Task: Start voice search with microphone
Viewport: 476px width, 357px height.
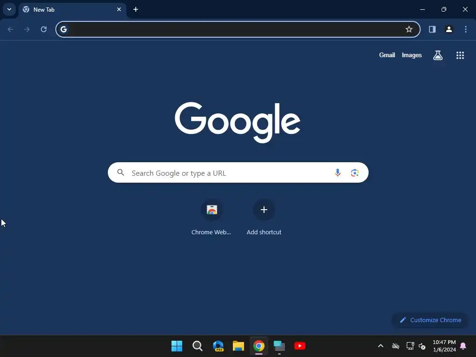Action: click(x=337, y=173)
